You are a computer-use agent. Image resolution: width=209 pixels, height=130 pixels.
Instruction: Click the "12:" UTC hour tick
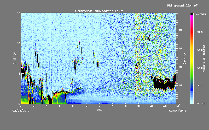coord(99,106)
